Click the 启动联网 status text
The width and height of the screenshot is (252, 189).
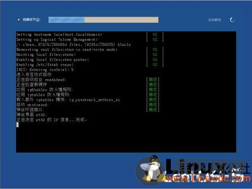tap(215, 20)
